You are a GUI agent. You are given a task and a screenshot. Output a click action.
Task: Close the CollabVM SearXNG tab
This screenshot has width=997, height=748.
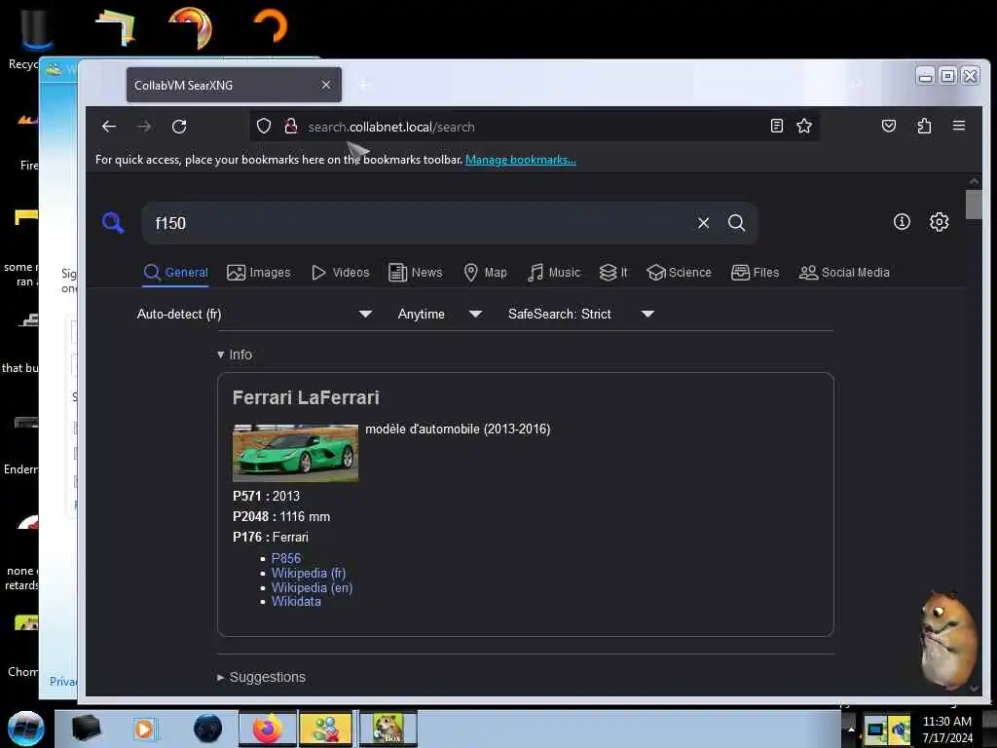[x=325, y=85]
